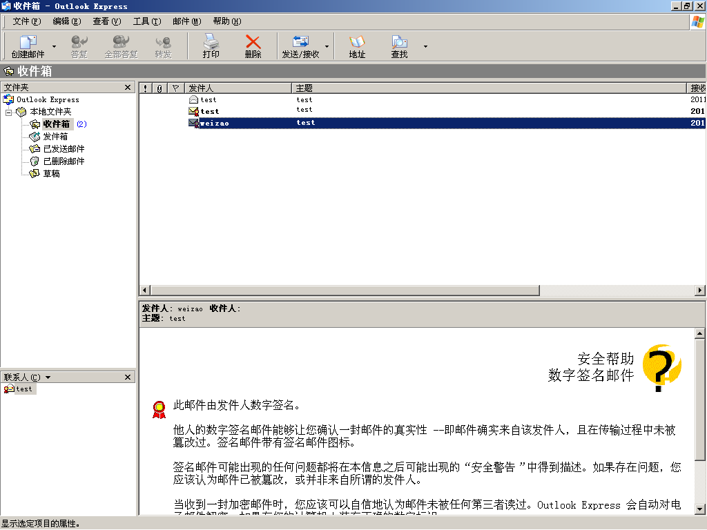Select the message from weizao
The image size is (707, 530).
click(x=423, y=123)
